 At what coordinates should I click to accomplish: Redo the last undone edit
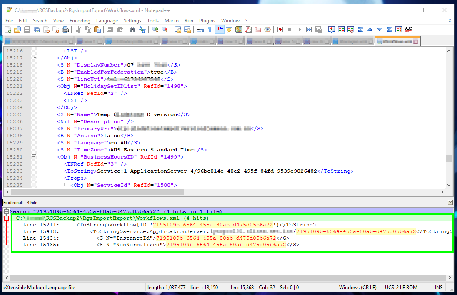[120, 30]
